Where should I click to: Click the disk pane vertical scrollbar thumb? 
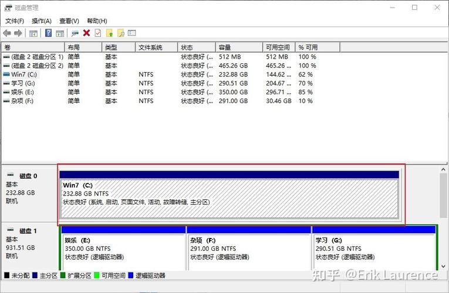443,196
